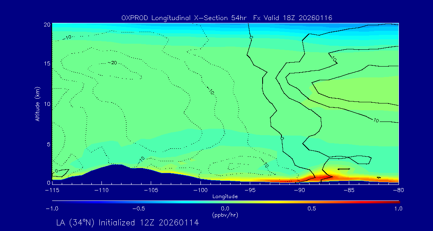Click the altitude tick label 5
The width and height of the screenshot is (433, 231).
(x=49, y=144)
